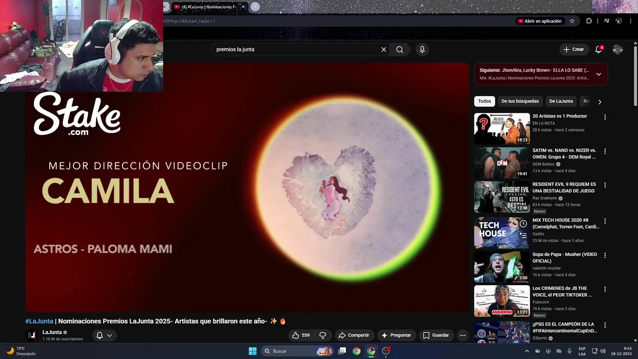
Task: Open the weather widget showing 13°C Despejado
Action: (21, 351)
